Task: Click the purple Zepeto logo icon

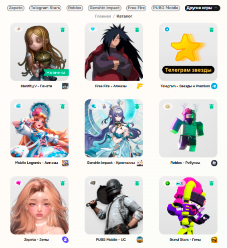Action: pyautogui.click(x=65, y=239)
